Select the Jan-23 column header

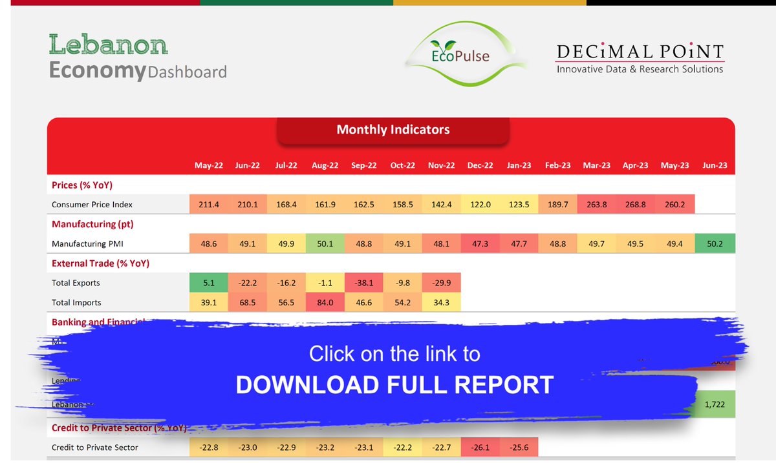click(x=519, y=165)
